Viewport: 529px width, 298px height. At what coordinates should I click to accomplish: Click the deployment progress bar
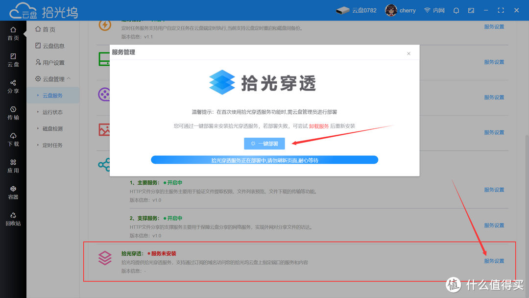(x=264, y=159)
